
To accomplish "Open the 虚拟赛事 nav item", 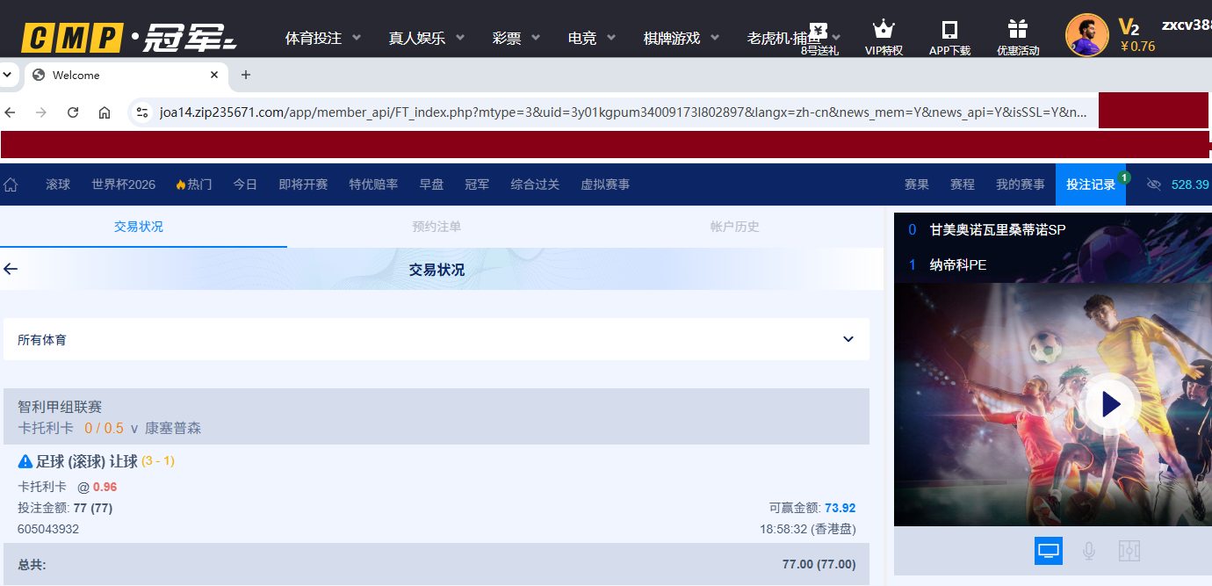I will tap(605, 184).
